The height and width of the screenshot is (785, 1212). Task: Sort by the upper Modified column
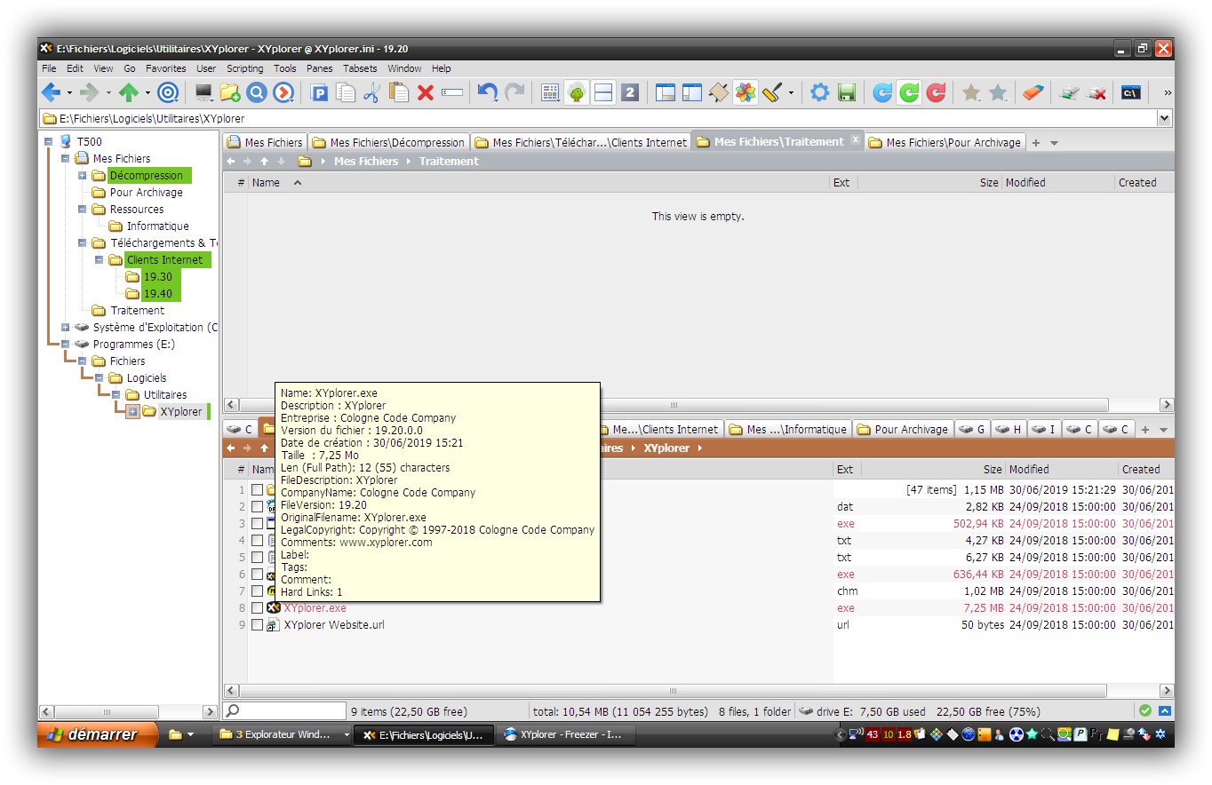pyautogui.click(x=1025, y=182)
